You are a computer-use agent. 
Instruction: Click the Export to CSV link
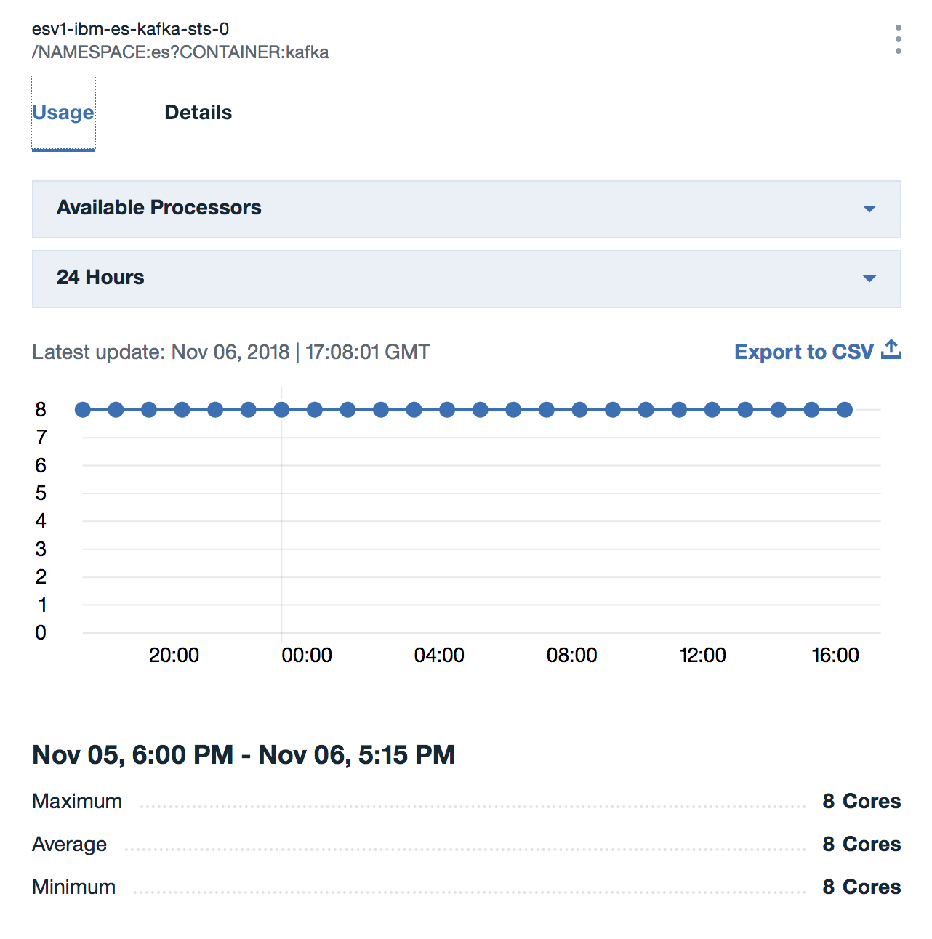(x=804, y=352)
